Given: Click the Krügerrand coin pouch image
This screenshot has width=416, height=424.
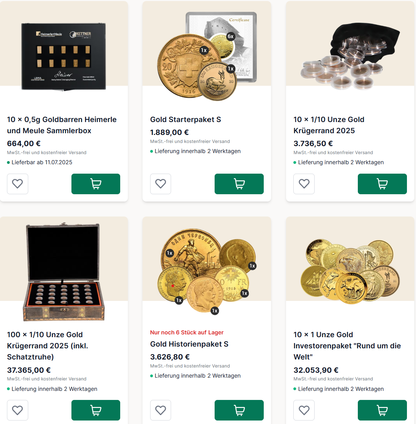Looking at the screenshot, I should click(350, 56).
